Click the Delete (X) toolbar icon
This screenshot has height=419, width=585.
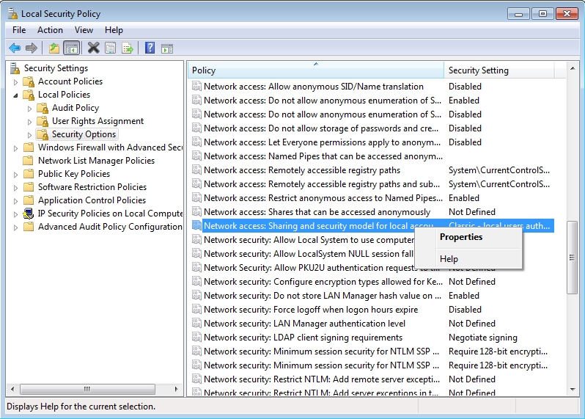pyautogui.click(x=93, y=48)
